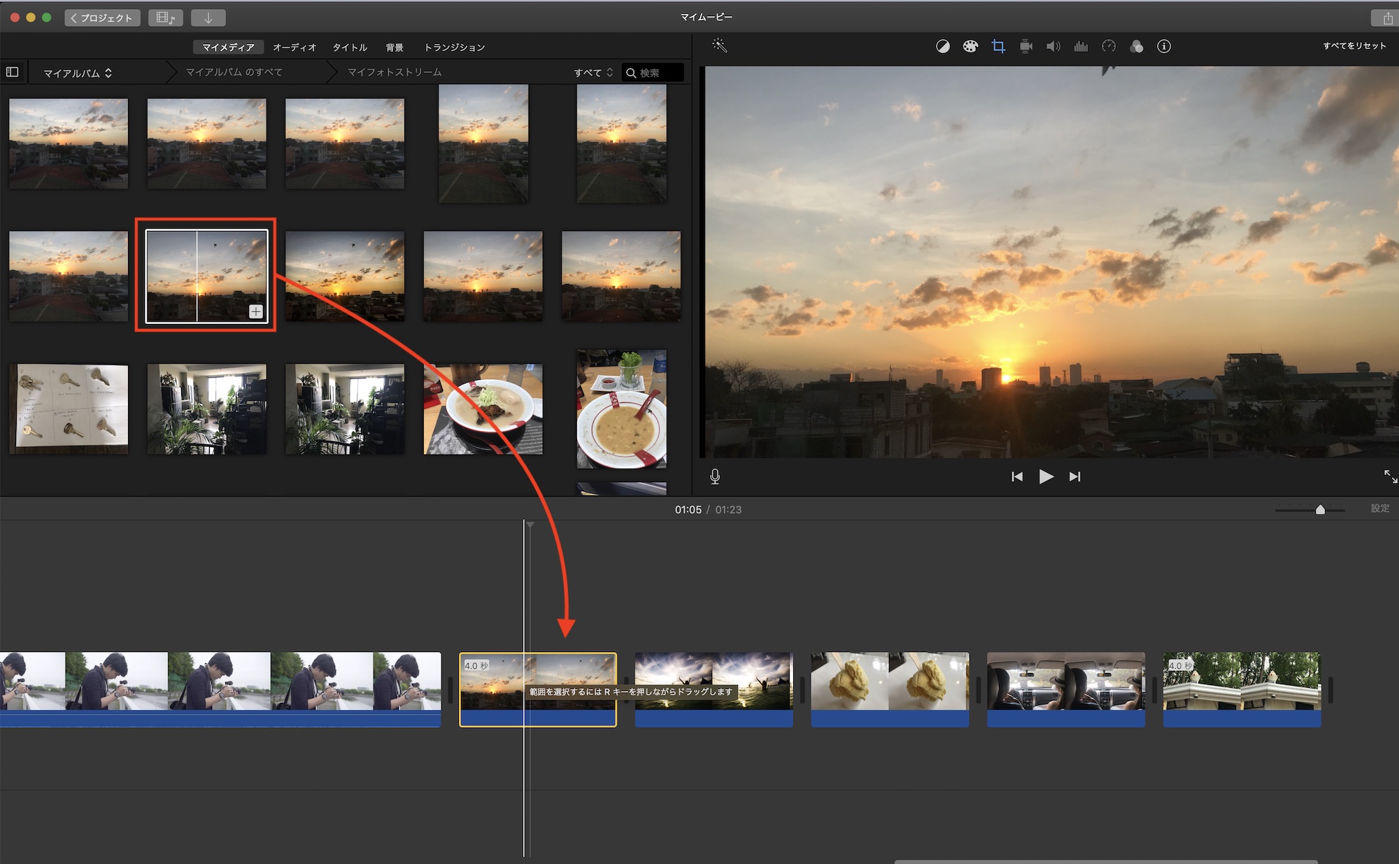
Task: Show clip information with info icon
Action: click(x=1164, y=46)
